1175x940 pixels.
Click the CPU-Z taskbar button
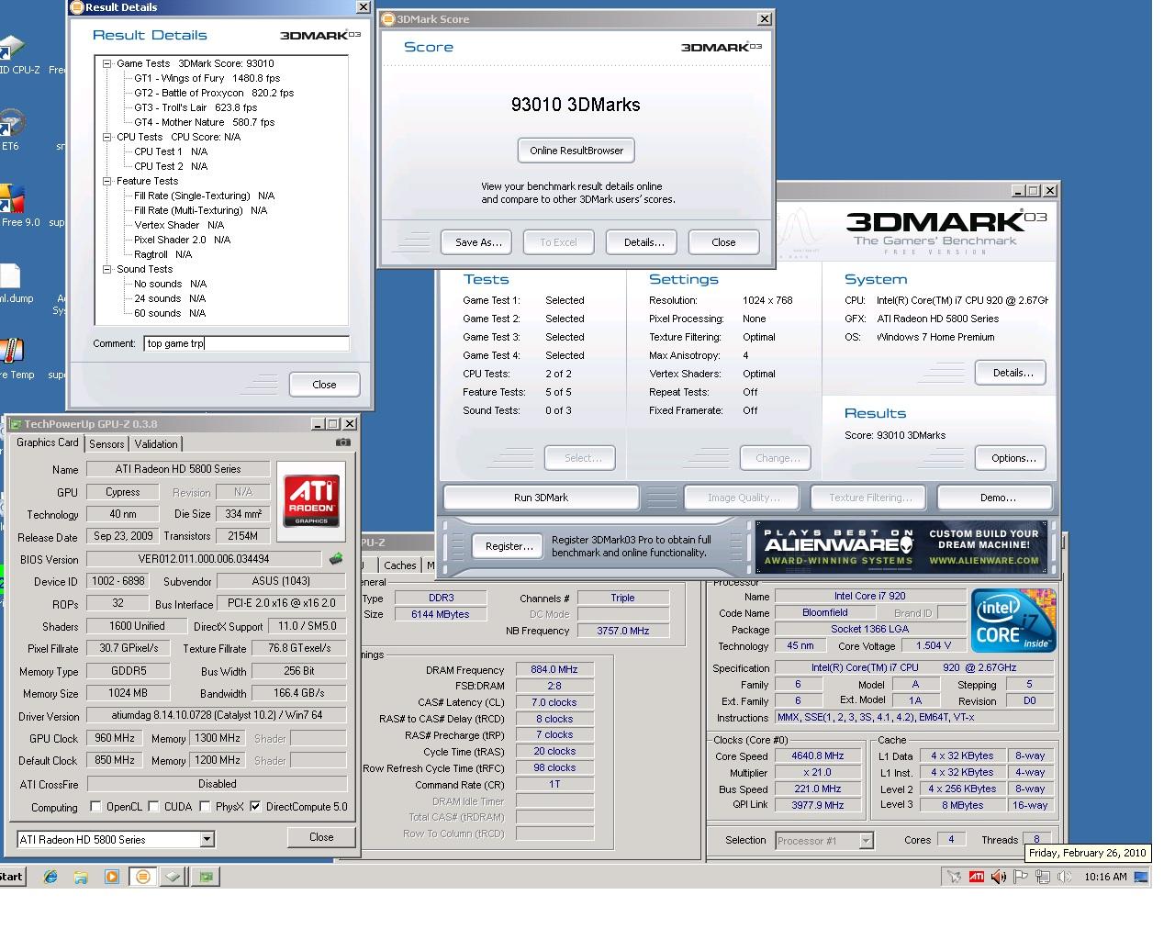(x=173, y=877)
